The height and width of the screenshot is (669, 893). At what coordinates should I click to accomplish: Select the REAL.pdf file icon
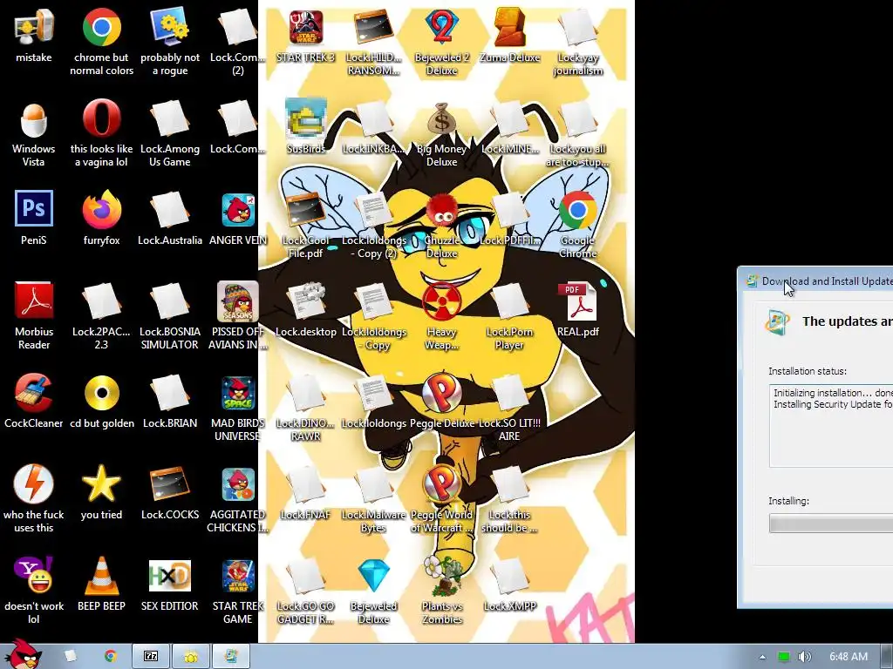[x=577, y=301]
